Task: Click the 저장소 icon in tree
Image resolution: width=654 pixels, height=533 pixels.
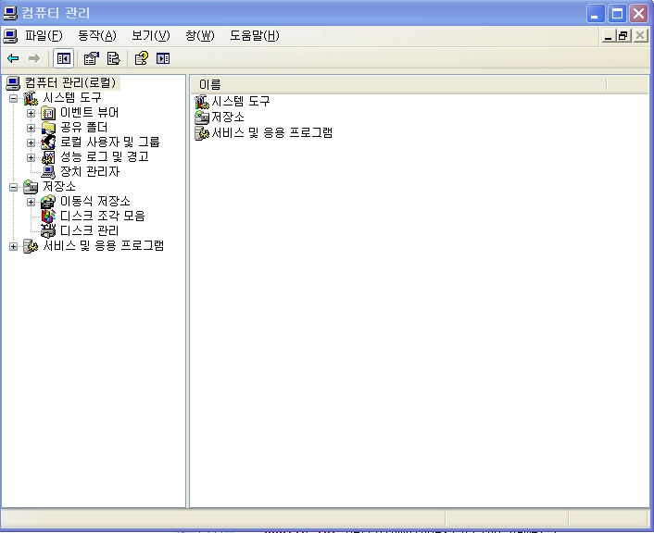Action: [x=31, y=187]
